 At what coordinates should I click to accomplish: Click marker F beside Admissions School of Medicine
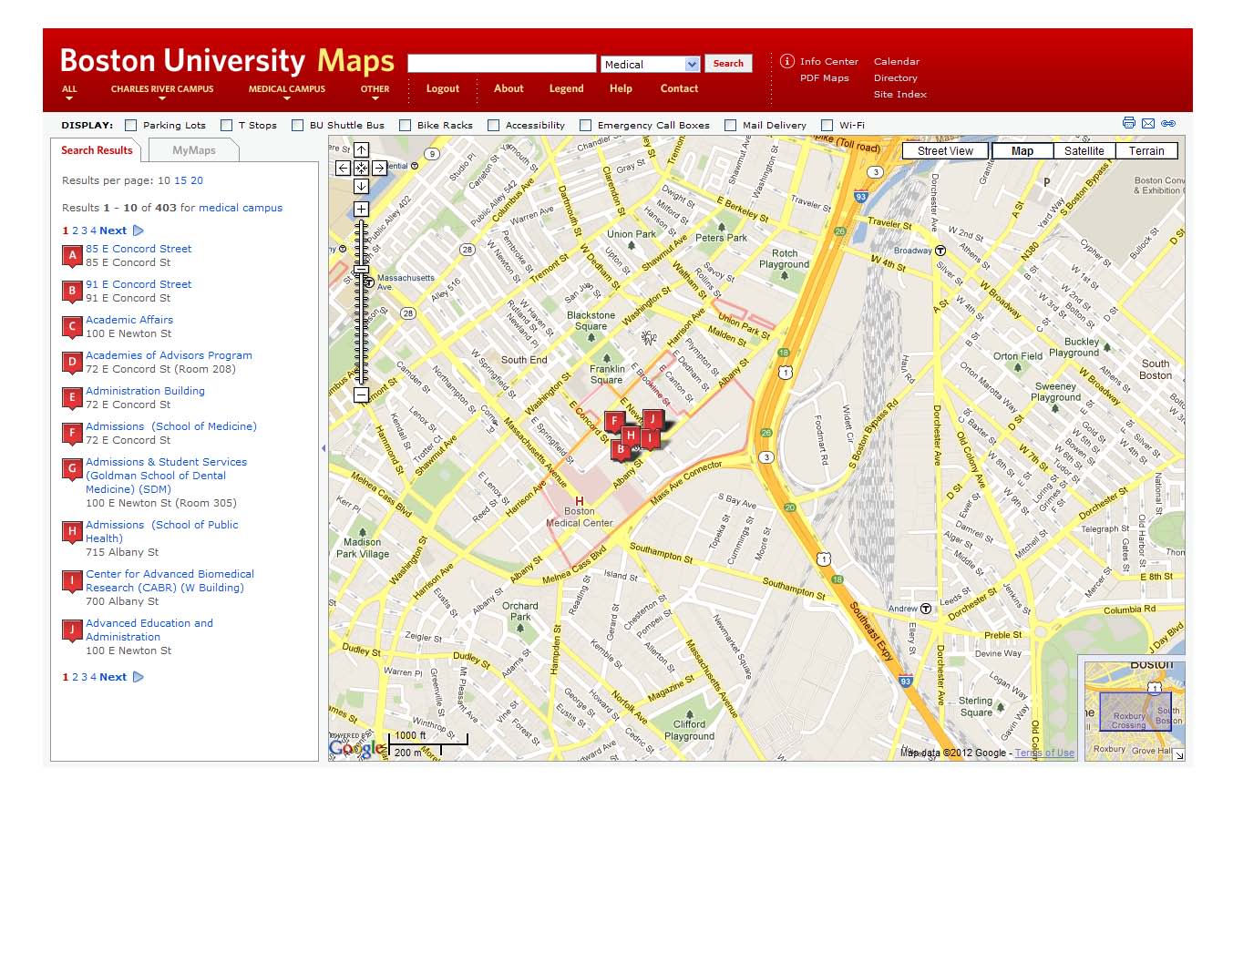point(72,435)
